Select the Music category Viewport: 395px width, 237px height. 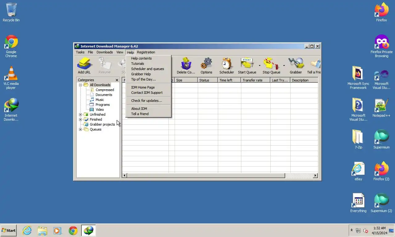[97, 100]
